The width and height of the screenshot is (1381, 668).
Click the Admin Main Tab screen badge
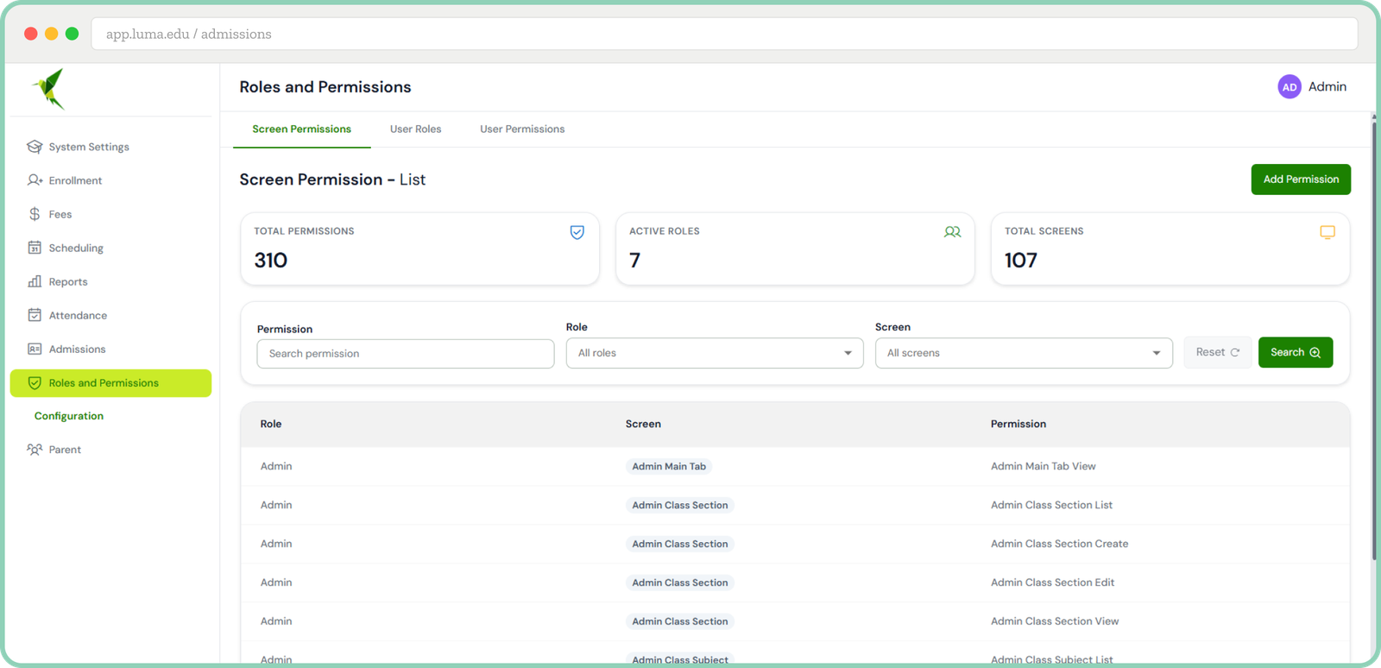tap(669, 466)
